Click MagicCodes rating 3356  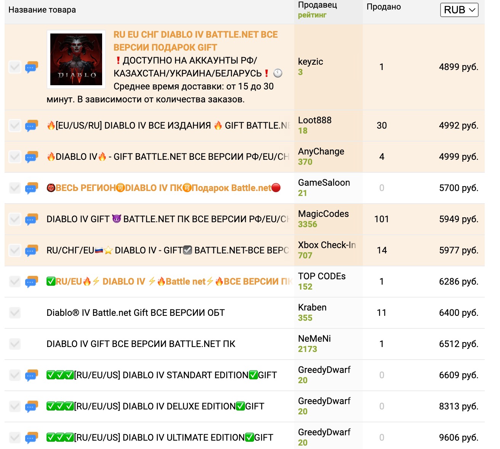[x=308, y=224]
